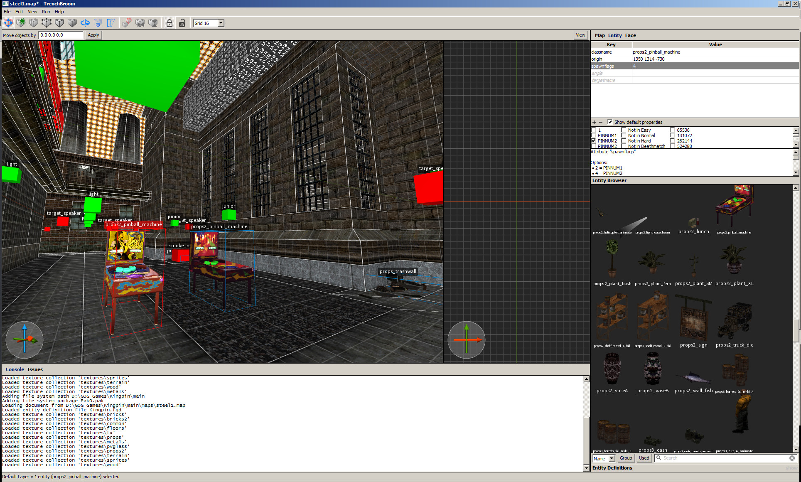Select props2_pinball_machine in Entity Browser
The image size is (801, 482).
coord(734,210)
